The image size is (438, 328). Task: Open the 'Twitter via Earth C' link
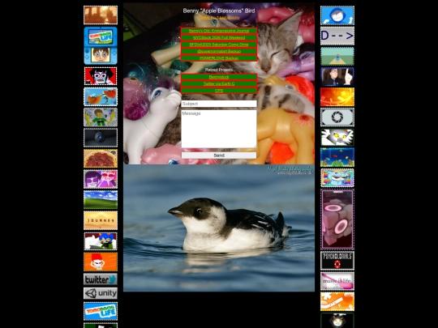click(219, 83)
